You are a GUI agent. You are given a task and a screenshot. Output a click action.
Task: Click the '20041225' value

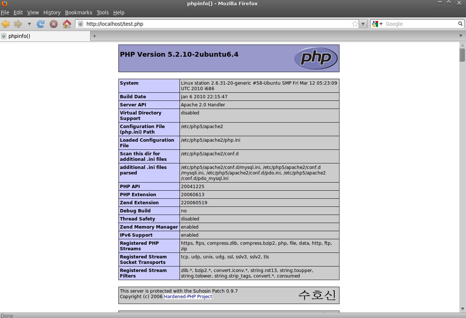(x=192, y=187)
